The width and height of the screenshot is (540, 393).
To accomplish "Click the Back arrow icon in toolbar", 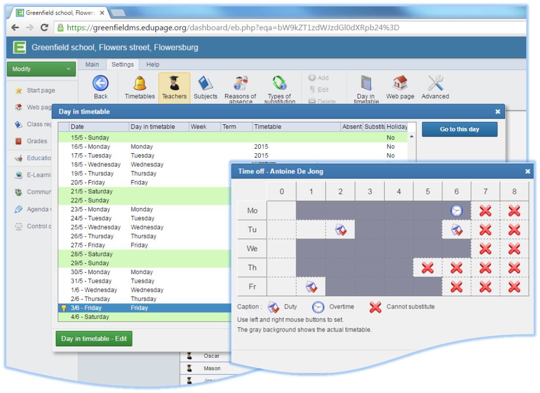I will [x=101, y=84].
